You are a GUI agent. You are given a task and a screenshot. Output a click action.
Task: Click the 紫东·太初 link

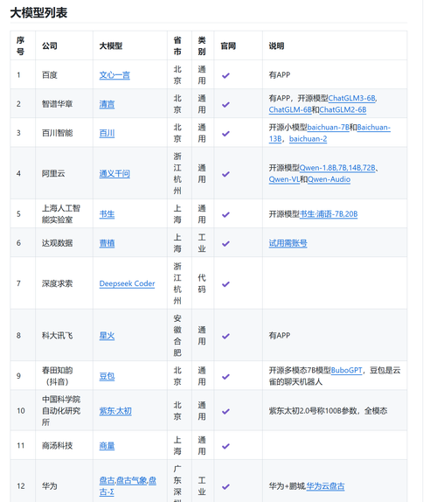point(115,411)
